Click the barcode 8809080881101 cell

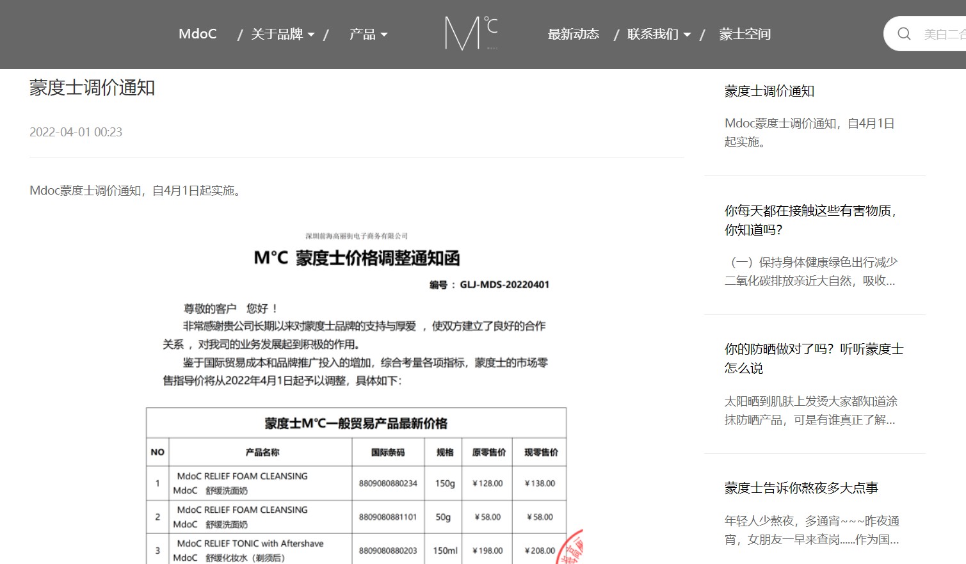[388, 517]
